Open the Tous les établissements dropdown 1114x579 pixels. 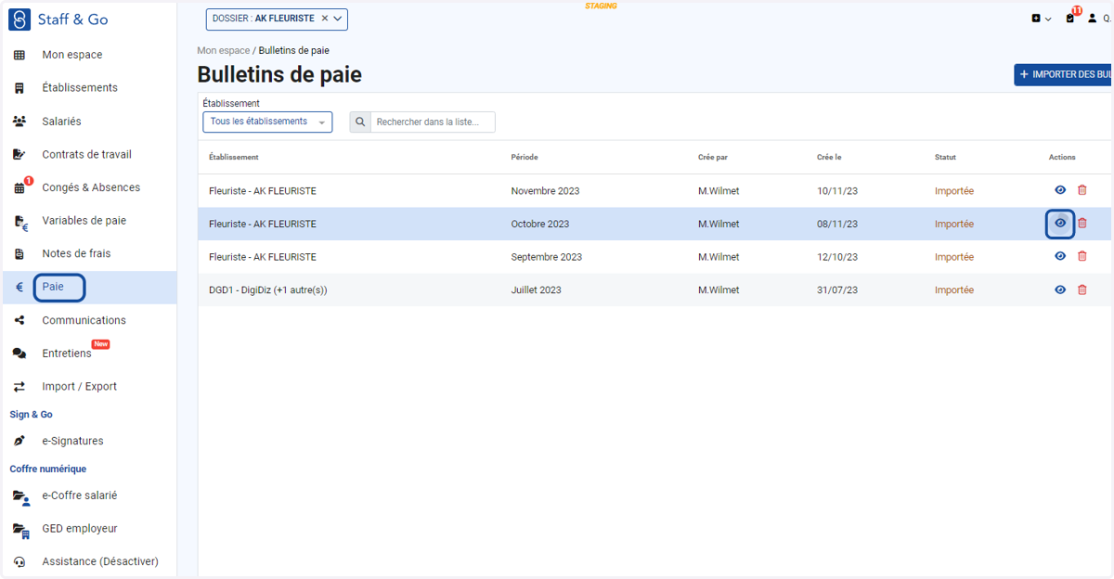pyautogui.click(x=267, y=122)
